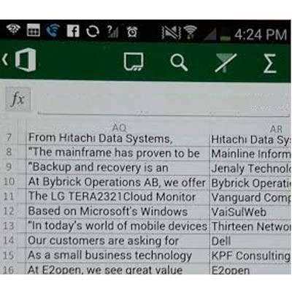Select cell containing "Dell"
This screenshot has height=292, width=292.
pos(250,241)
